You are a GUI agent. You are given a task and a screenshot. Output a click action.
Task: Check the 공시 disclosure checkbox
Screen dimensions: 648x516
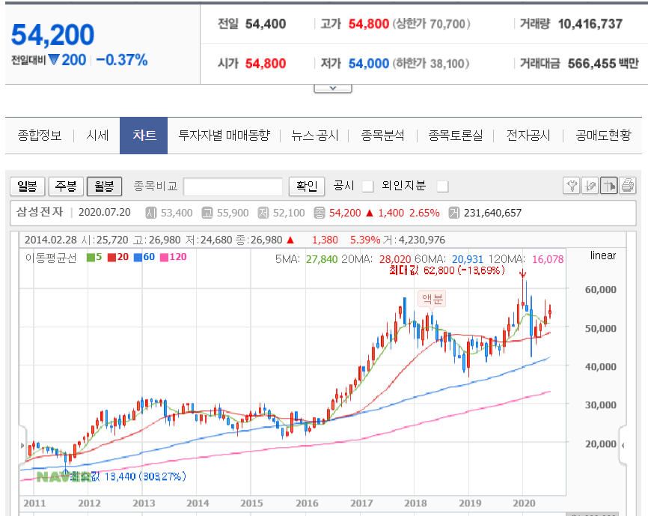click(367, 186)
